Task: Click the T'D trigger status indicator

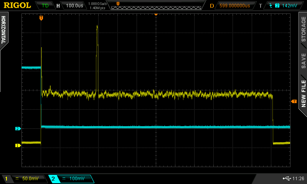Action: point(45,6)
